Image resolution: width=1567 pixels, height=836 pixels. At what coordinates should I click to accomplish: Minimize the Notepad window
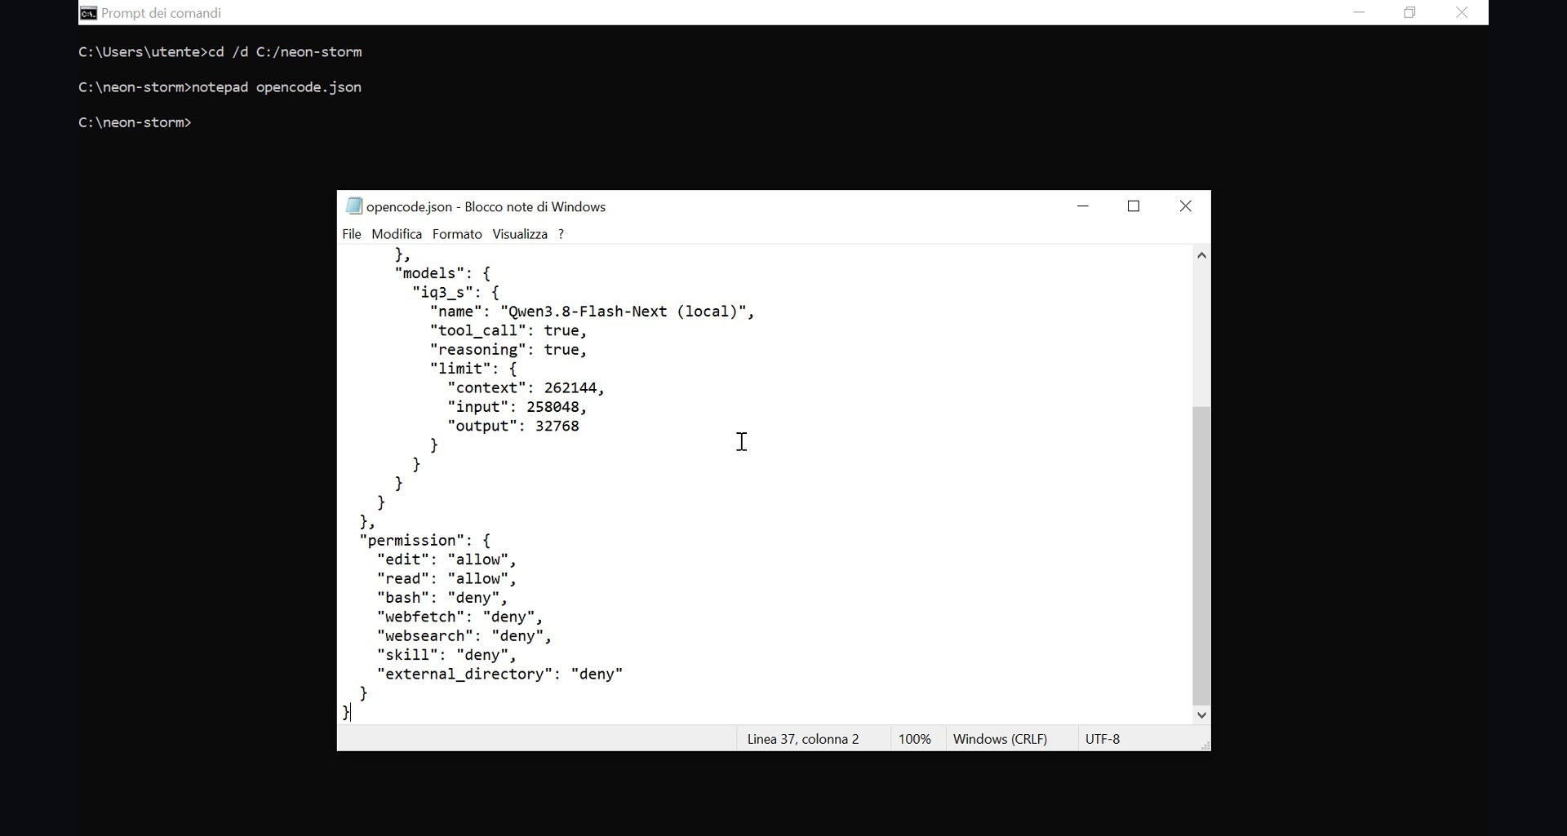1083,206
